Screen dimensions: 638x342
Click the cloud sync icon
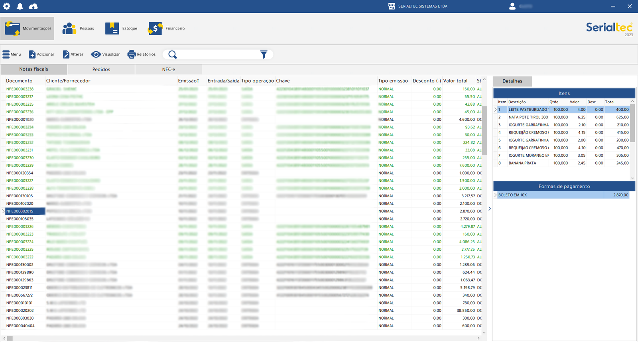[x=33, y=6]
